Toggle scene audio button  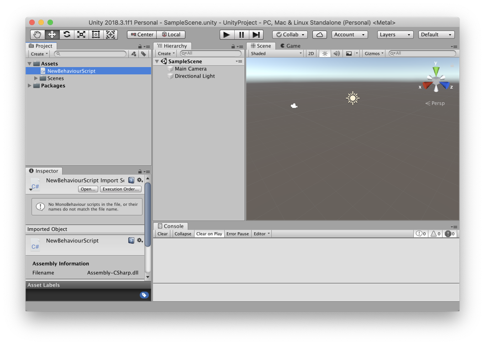[x=337, y=53]
